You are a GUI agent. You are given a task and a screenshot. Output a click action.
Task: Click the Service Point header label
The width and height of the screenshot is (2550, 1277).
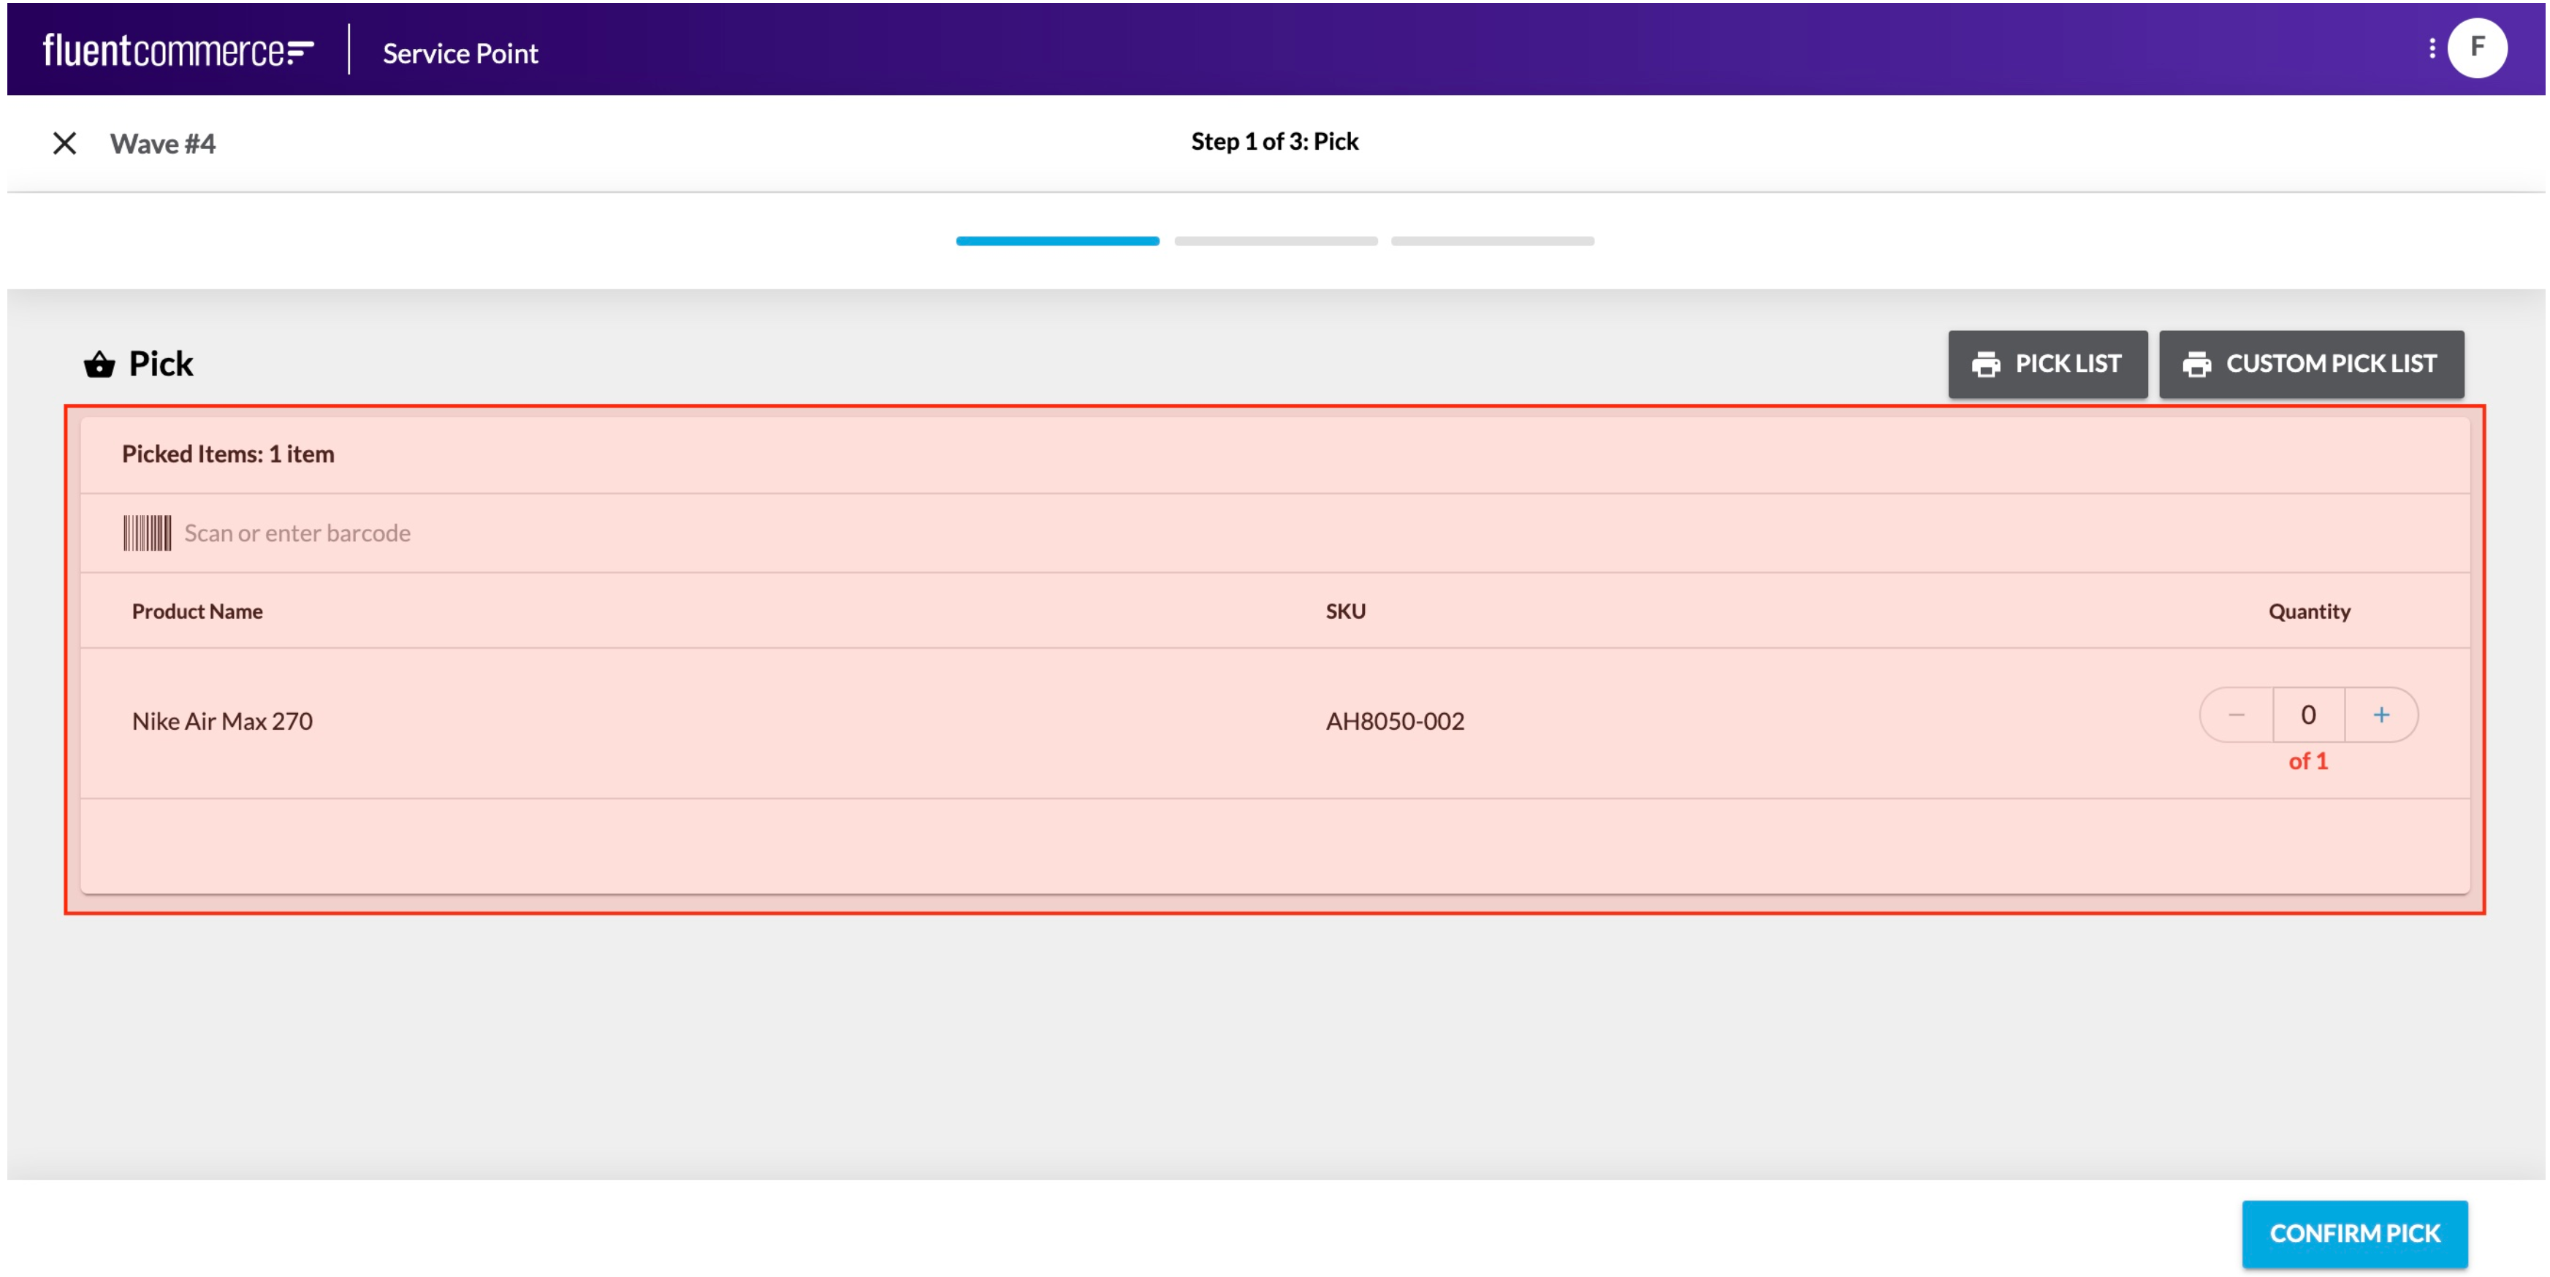tap(460, 53)
